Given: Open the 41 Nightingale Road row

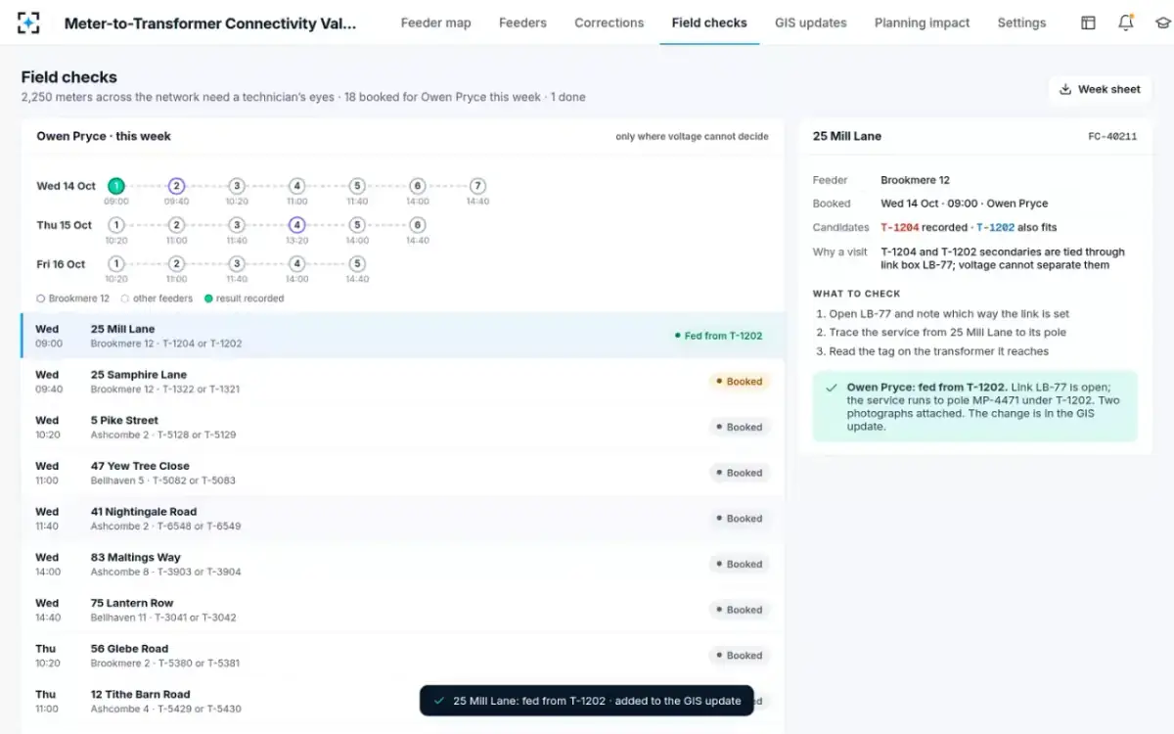Looking at the screenshot, I should point(402,519).
